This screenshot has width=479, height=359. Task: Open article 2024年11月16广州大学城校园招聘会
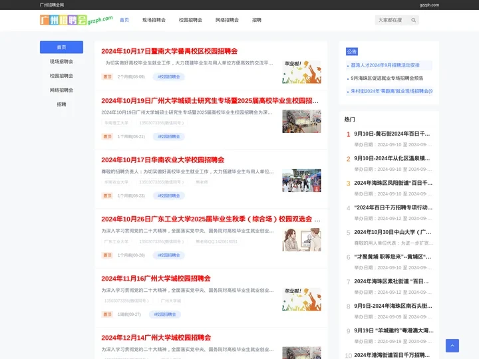pos(156,279)
